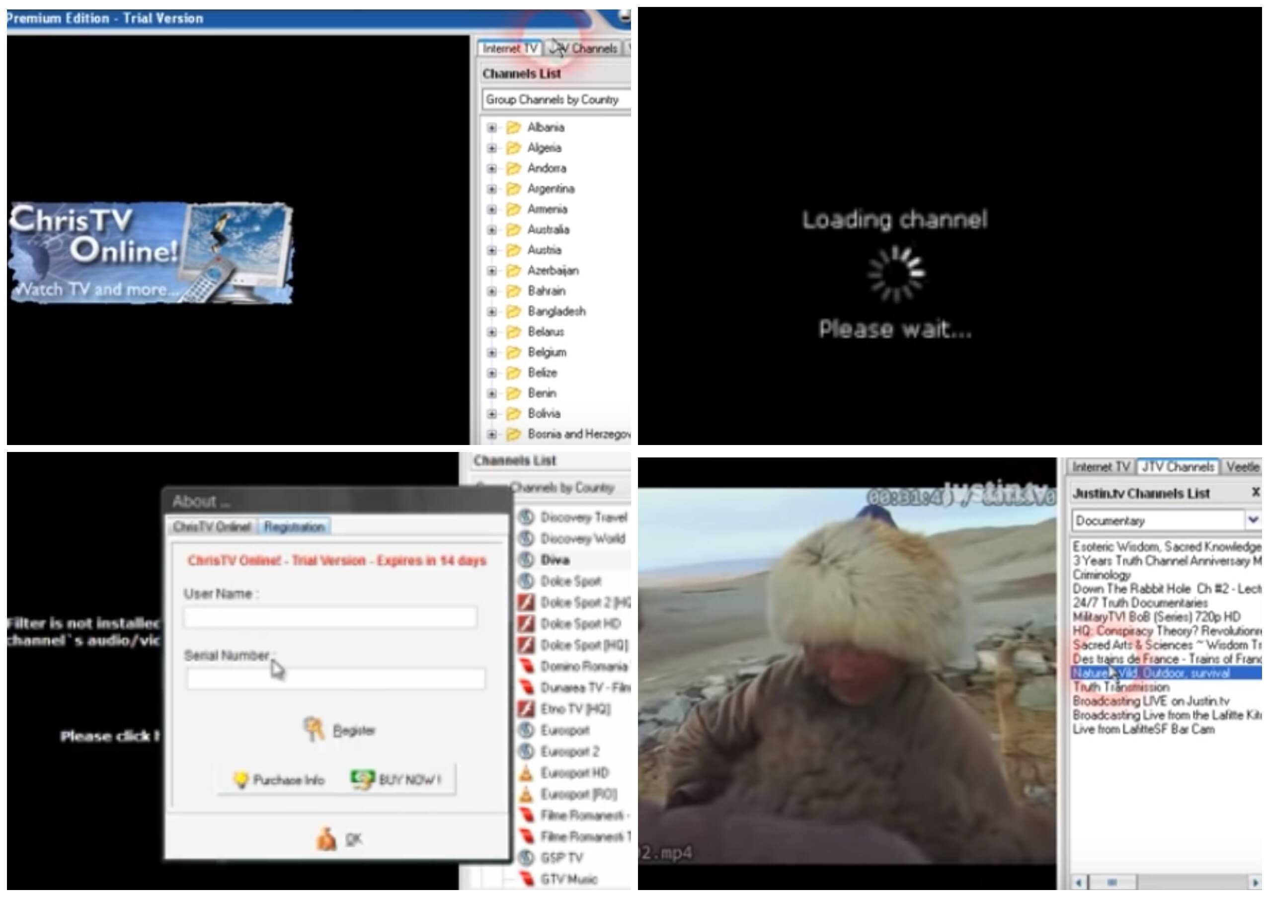Click the Eurosport 2 channel icon
Screen dimensions: 1269x897
(x=526, y=751)
